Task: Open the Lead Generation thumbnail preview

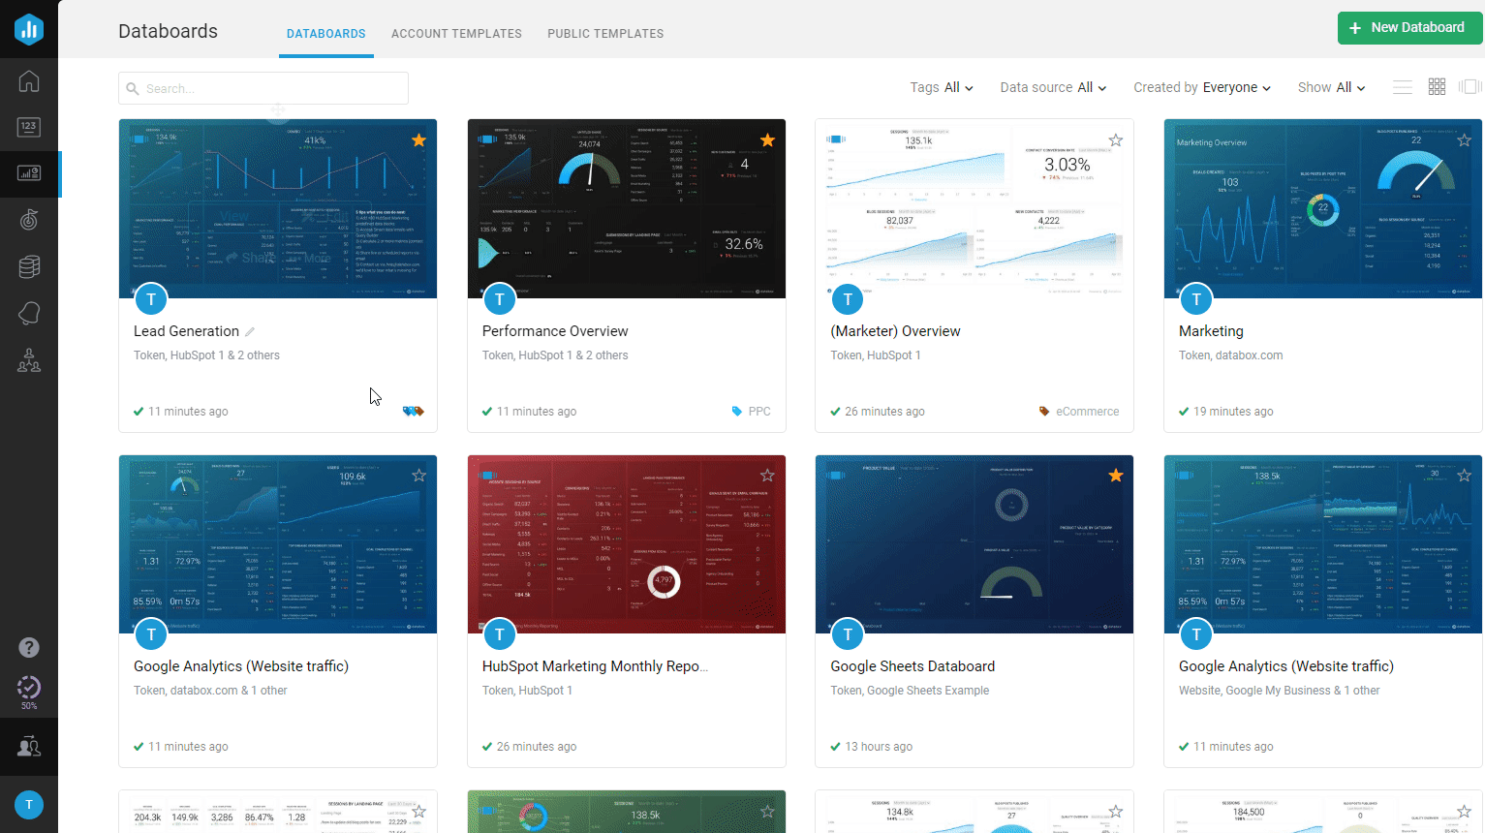Action: click(x=278, y=208)
